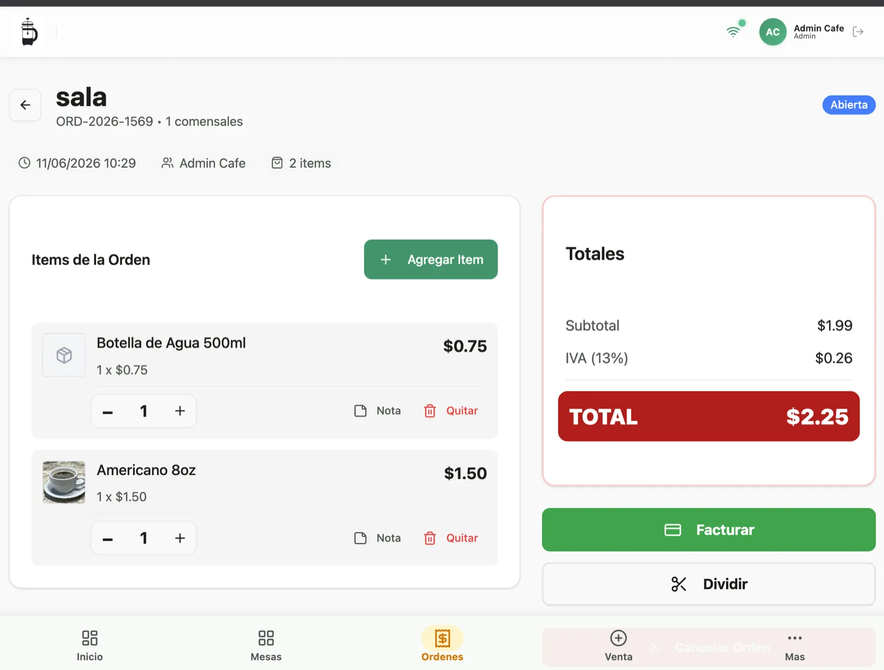Viewport: 884px width, 670px height.
Task: Click the sala table title
Action: (x=81, y=97)
